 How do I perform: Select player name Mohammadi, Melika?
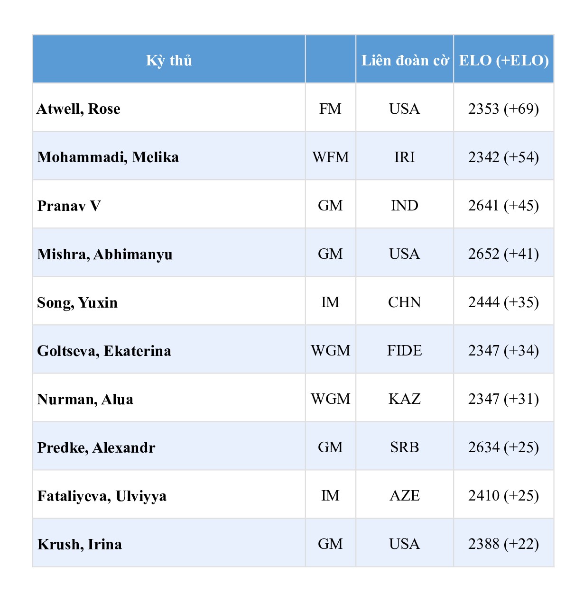(108, 157)
